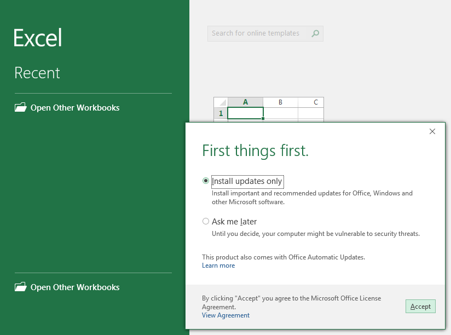Select the blank workbook template thumbnail
Viewport: 451px width, 335px height.
pyautogui.click(x=269, y=109)
